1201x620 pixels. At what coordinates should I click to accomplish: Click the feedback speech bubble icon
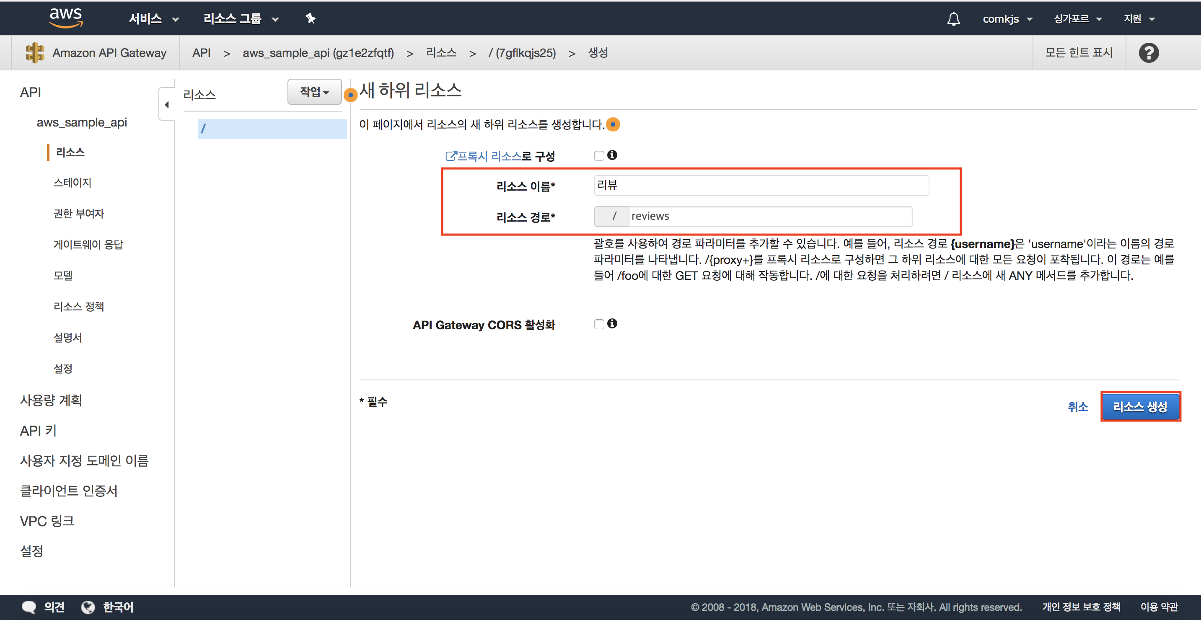(29, 607)
